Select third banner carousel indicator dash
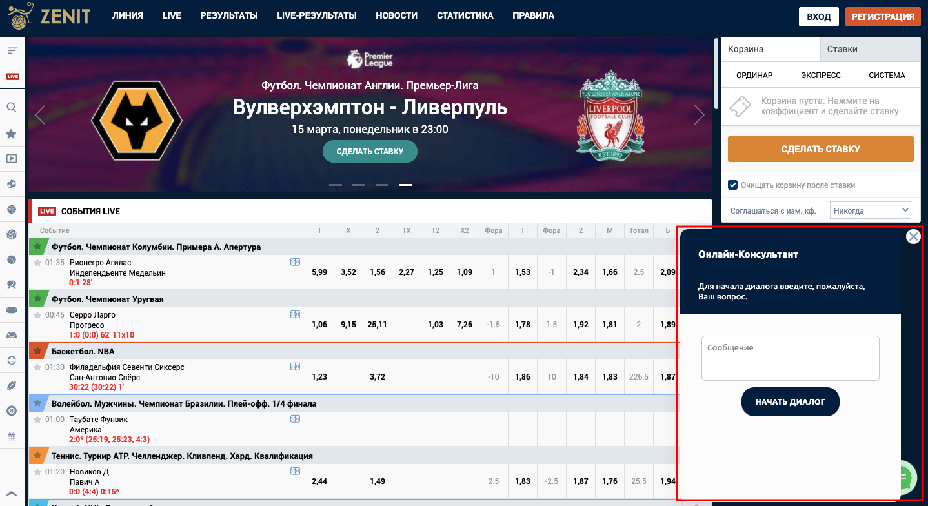This screenshot has width=928, height=506. (382, 185)
